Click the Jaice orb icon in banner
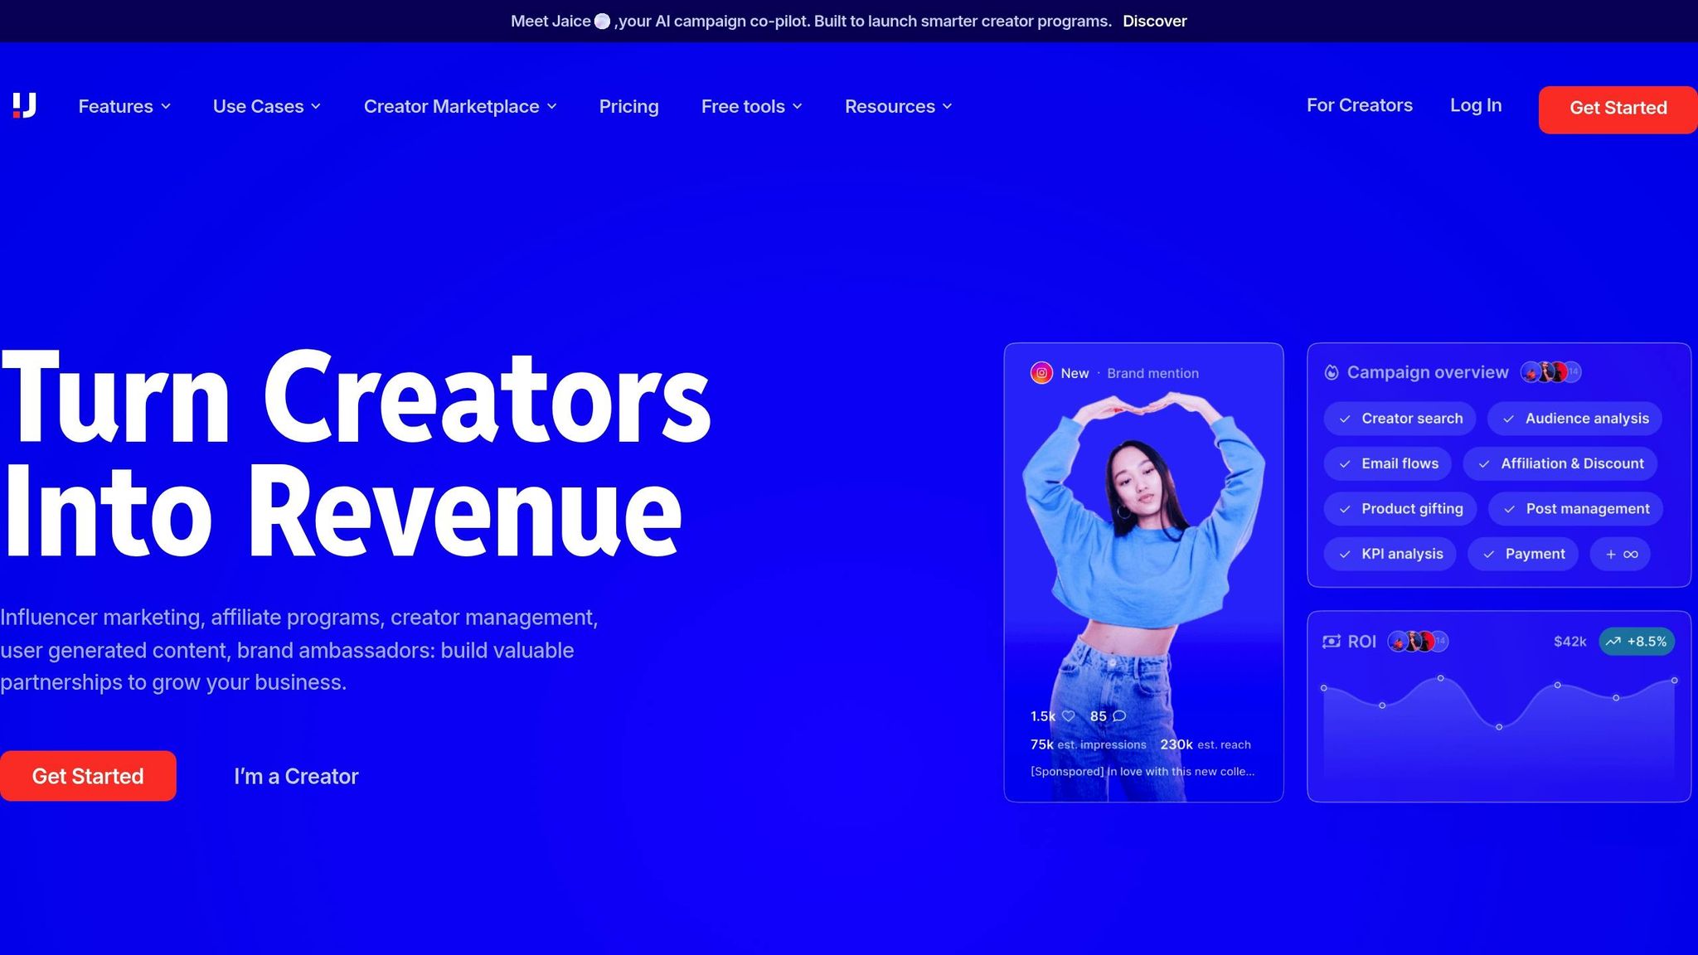Screen dimensions: 1698x955 pyautogui.click(x=603, y=22)
